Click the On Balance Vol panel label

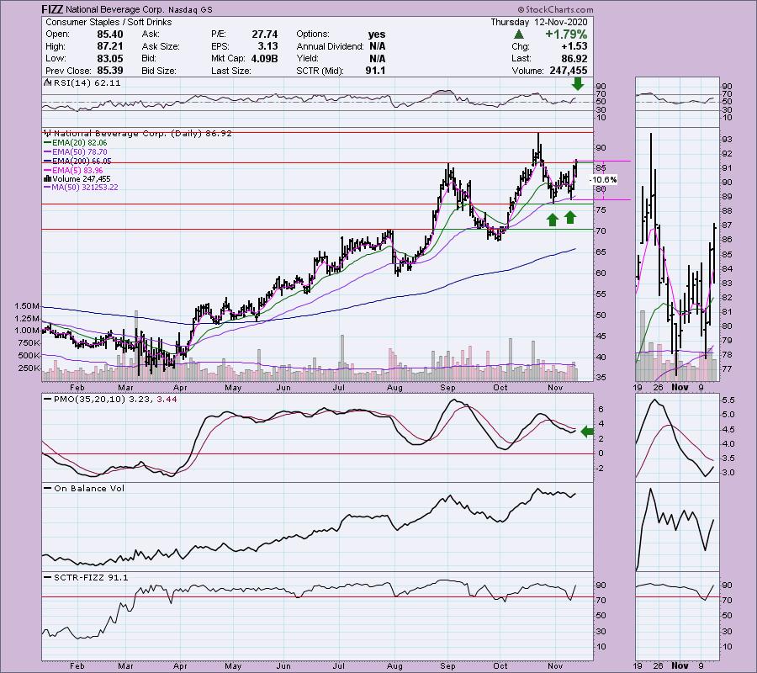pos(89,489)
